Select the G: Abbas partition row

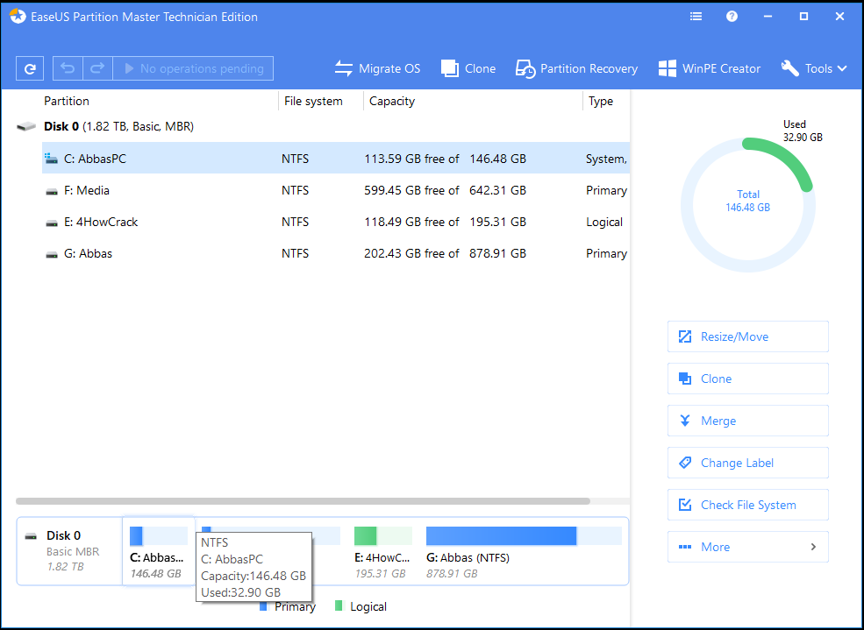click(336, 253)
